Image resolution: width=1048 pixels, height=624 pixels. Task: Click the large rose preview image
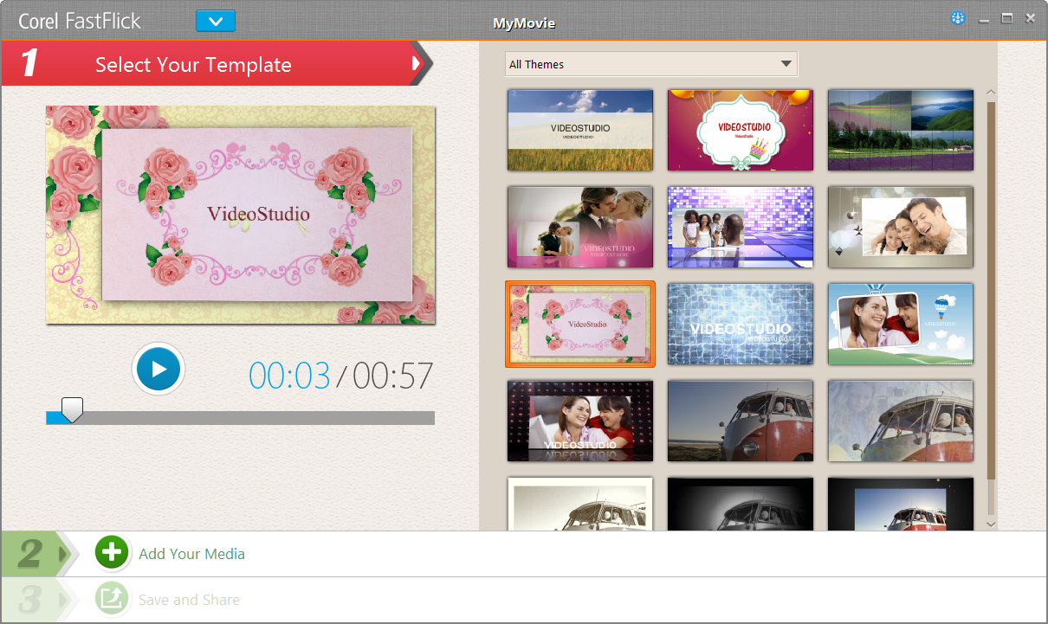[240, 215]
